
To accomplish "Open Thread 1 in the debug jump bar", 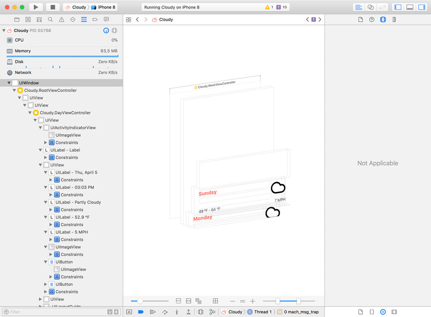I will coord(262,312).
